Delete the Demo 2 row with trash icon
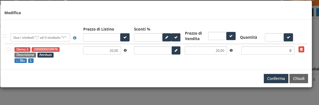The width and height of the screenshot is (319, 105). tap(301, 49)
